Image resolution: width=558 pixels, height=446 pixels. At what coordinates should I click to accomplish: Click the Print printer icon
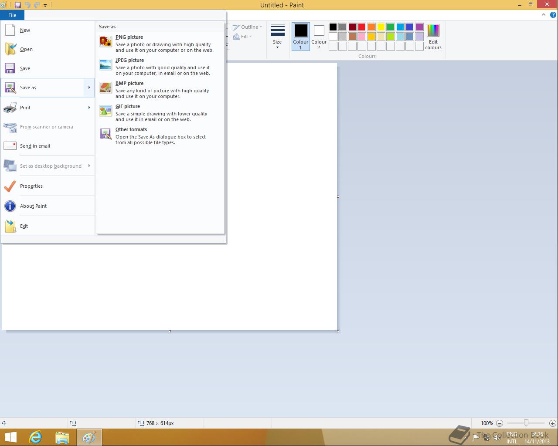[x=10, y=108]
